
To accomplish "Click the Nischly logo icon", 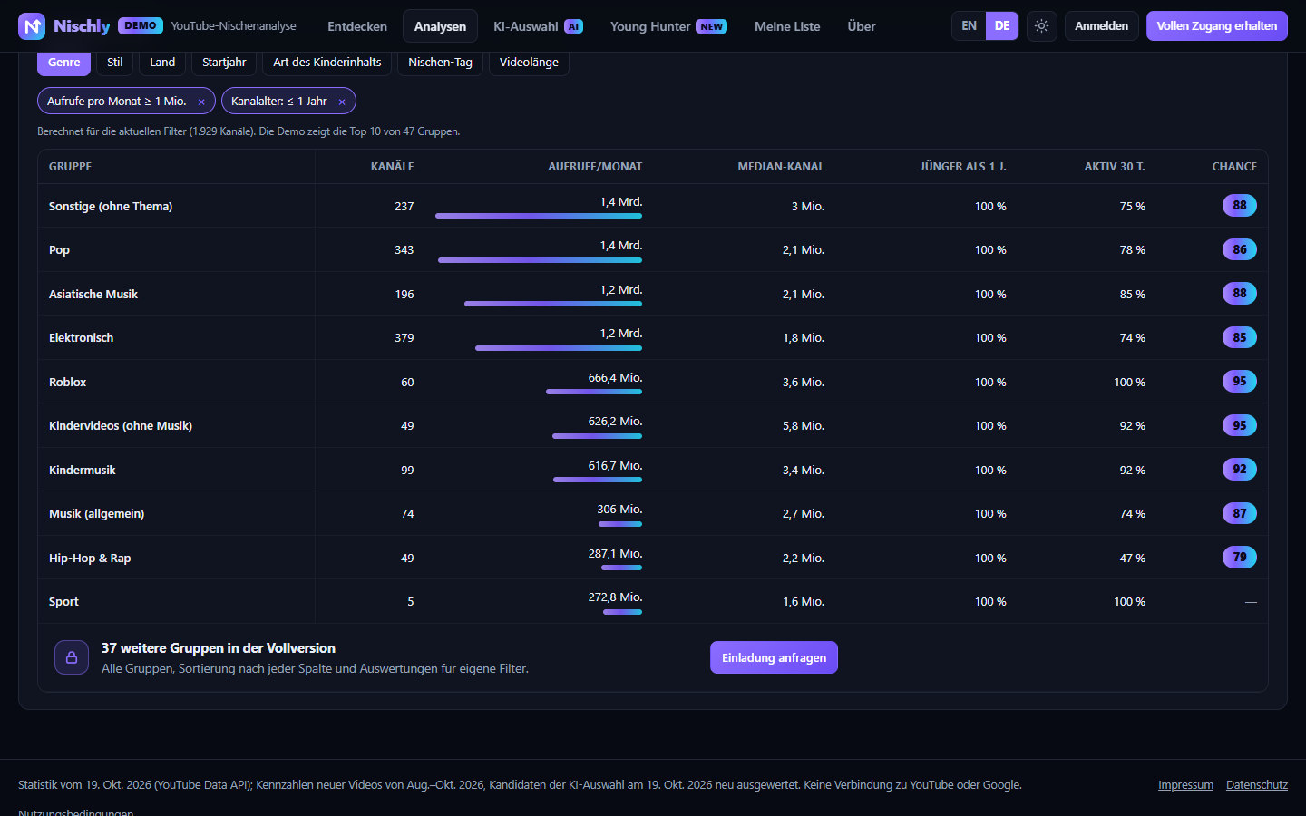I will pyautogui.click(x=32, y=26).
